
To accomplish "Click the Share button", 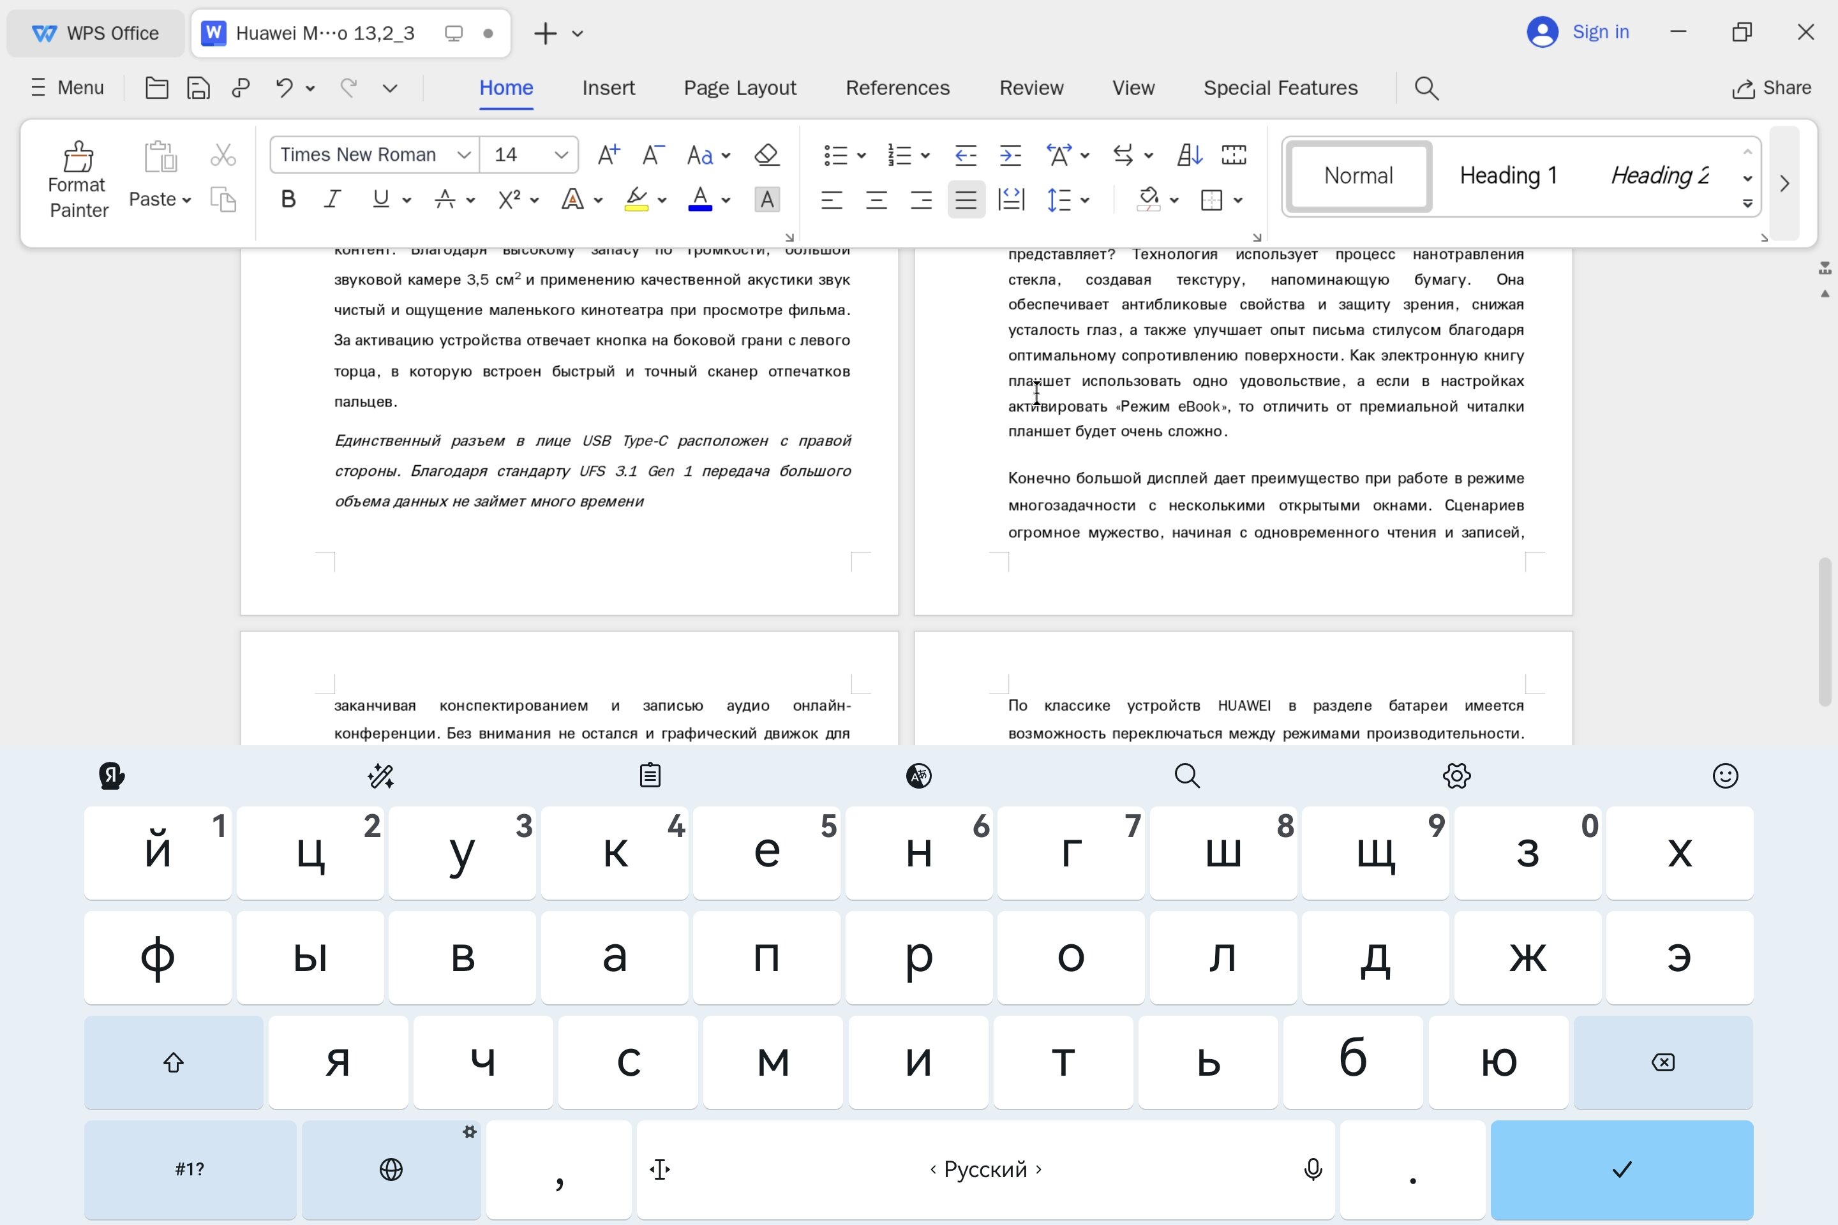I will (1771, 87).
